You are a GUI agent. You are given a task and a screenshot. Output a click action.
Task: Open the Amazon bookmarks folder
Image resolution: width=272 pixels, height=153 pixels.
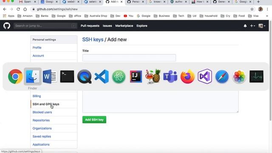25,16
